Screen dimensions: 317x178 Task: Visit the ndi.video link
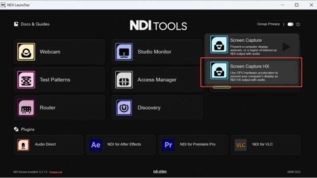[x=160, y=171]
